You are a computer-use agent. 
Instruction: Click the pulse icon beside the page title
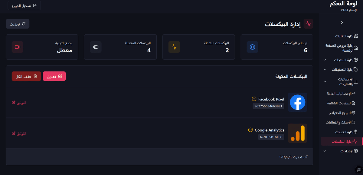point(309,24)
